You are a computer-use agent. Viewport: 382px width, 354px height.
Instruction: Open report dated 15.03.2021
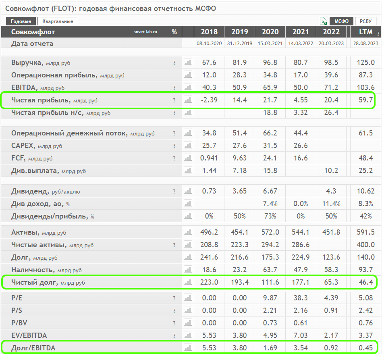pyautogui.click(x=270, y=44)
